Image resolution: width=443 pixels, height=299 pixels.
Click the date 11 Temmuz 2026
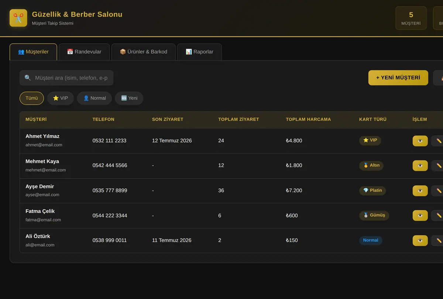click(172, 240)
